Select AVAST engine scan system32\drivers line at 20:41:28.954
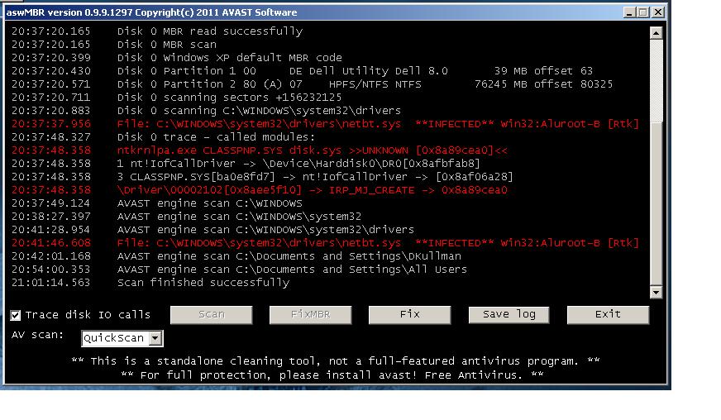Screen dimensions: 721x420 coord(212,230)
